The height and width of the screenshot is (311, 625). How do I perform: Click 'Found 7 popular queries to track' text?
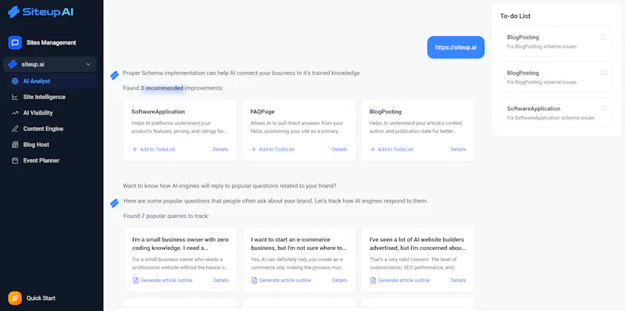coord(166,216)
